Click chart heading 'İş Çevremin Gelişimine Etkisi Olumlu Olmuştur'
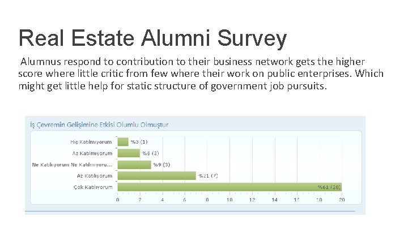Image resolution: width=408 pixels, height=229 pixels. [99, 124]
